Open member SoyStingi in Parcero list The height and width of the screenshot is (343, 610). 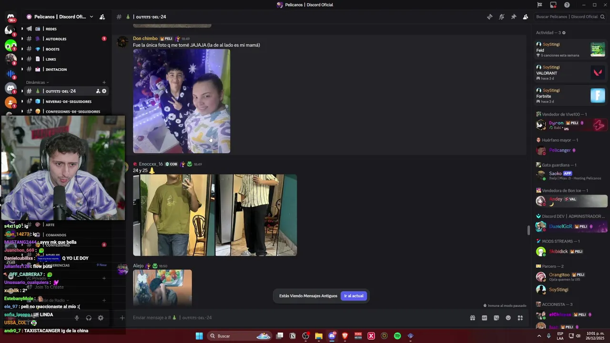559,290
